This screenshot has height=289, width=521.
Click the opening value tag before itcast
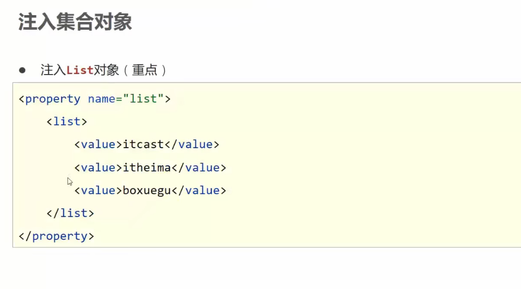pyautogui.click(x=98, y=144)
